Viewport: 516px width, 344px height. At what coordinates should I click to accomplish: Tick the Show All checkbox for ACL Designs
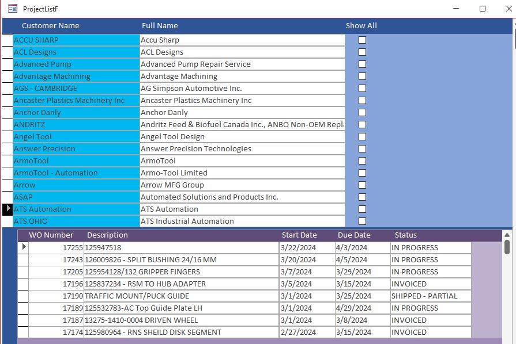point(362,52)
